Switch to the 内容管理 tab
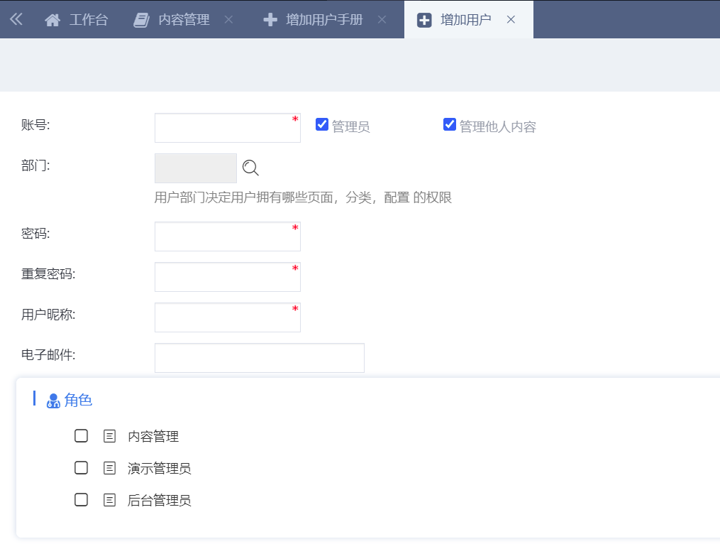This screenshot has width=720, height=544. click(x=172, y=20)
